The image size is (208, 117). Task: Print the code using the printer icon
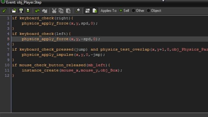pyautogui.click(x=28, y=10)
